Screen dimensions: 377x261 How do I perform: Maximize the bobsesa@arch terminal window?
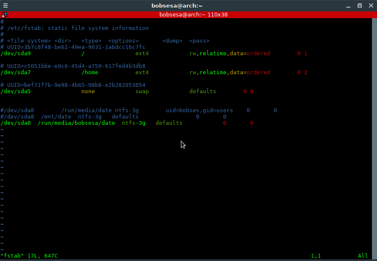click(x=360, y=5)
